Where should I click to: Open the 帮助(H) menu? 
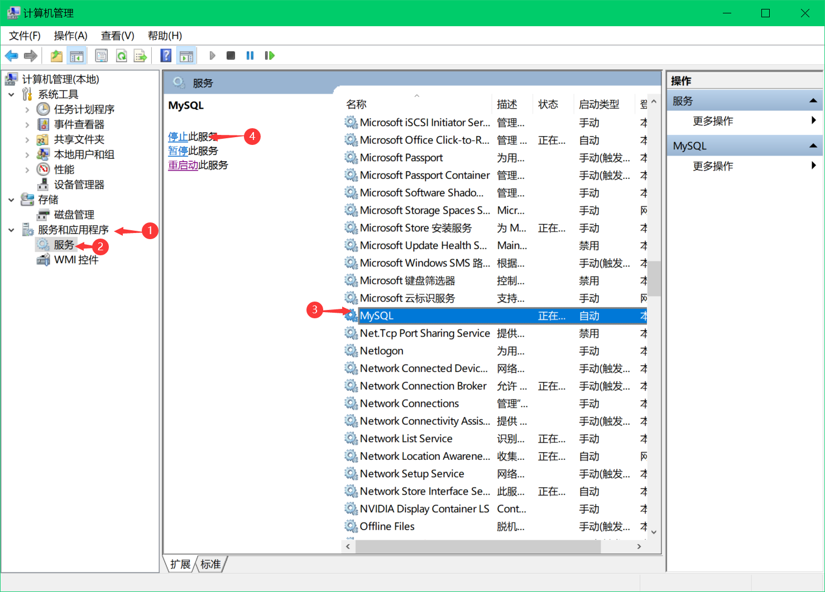[165, 36]
